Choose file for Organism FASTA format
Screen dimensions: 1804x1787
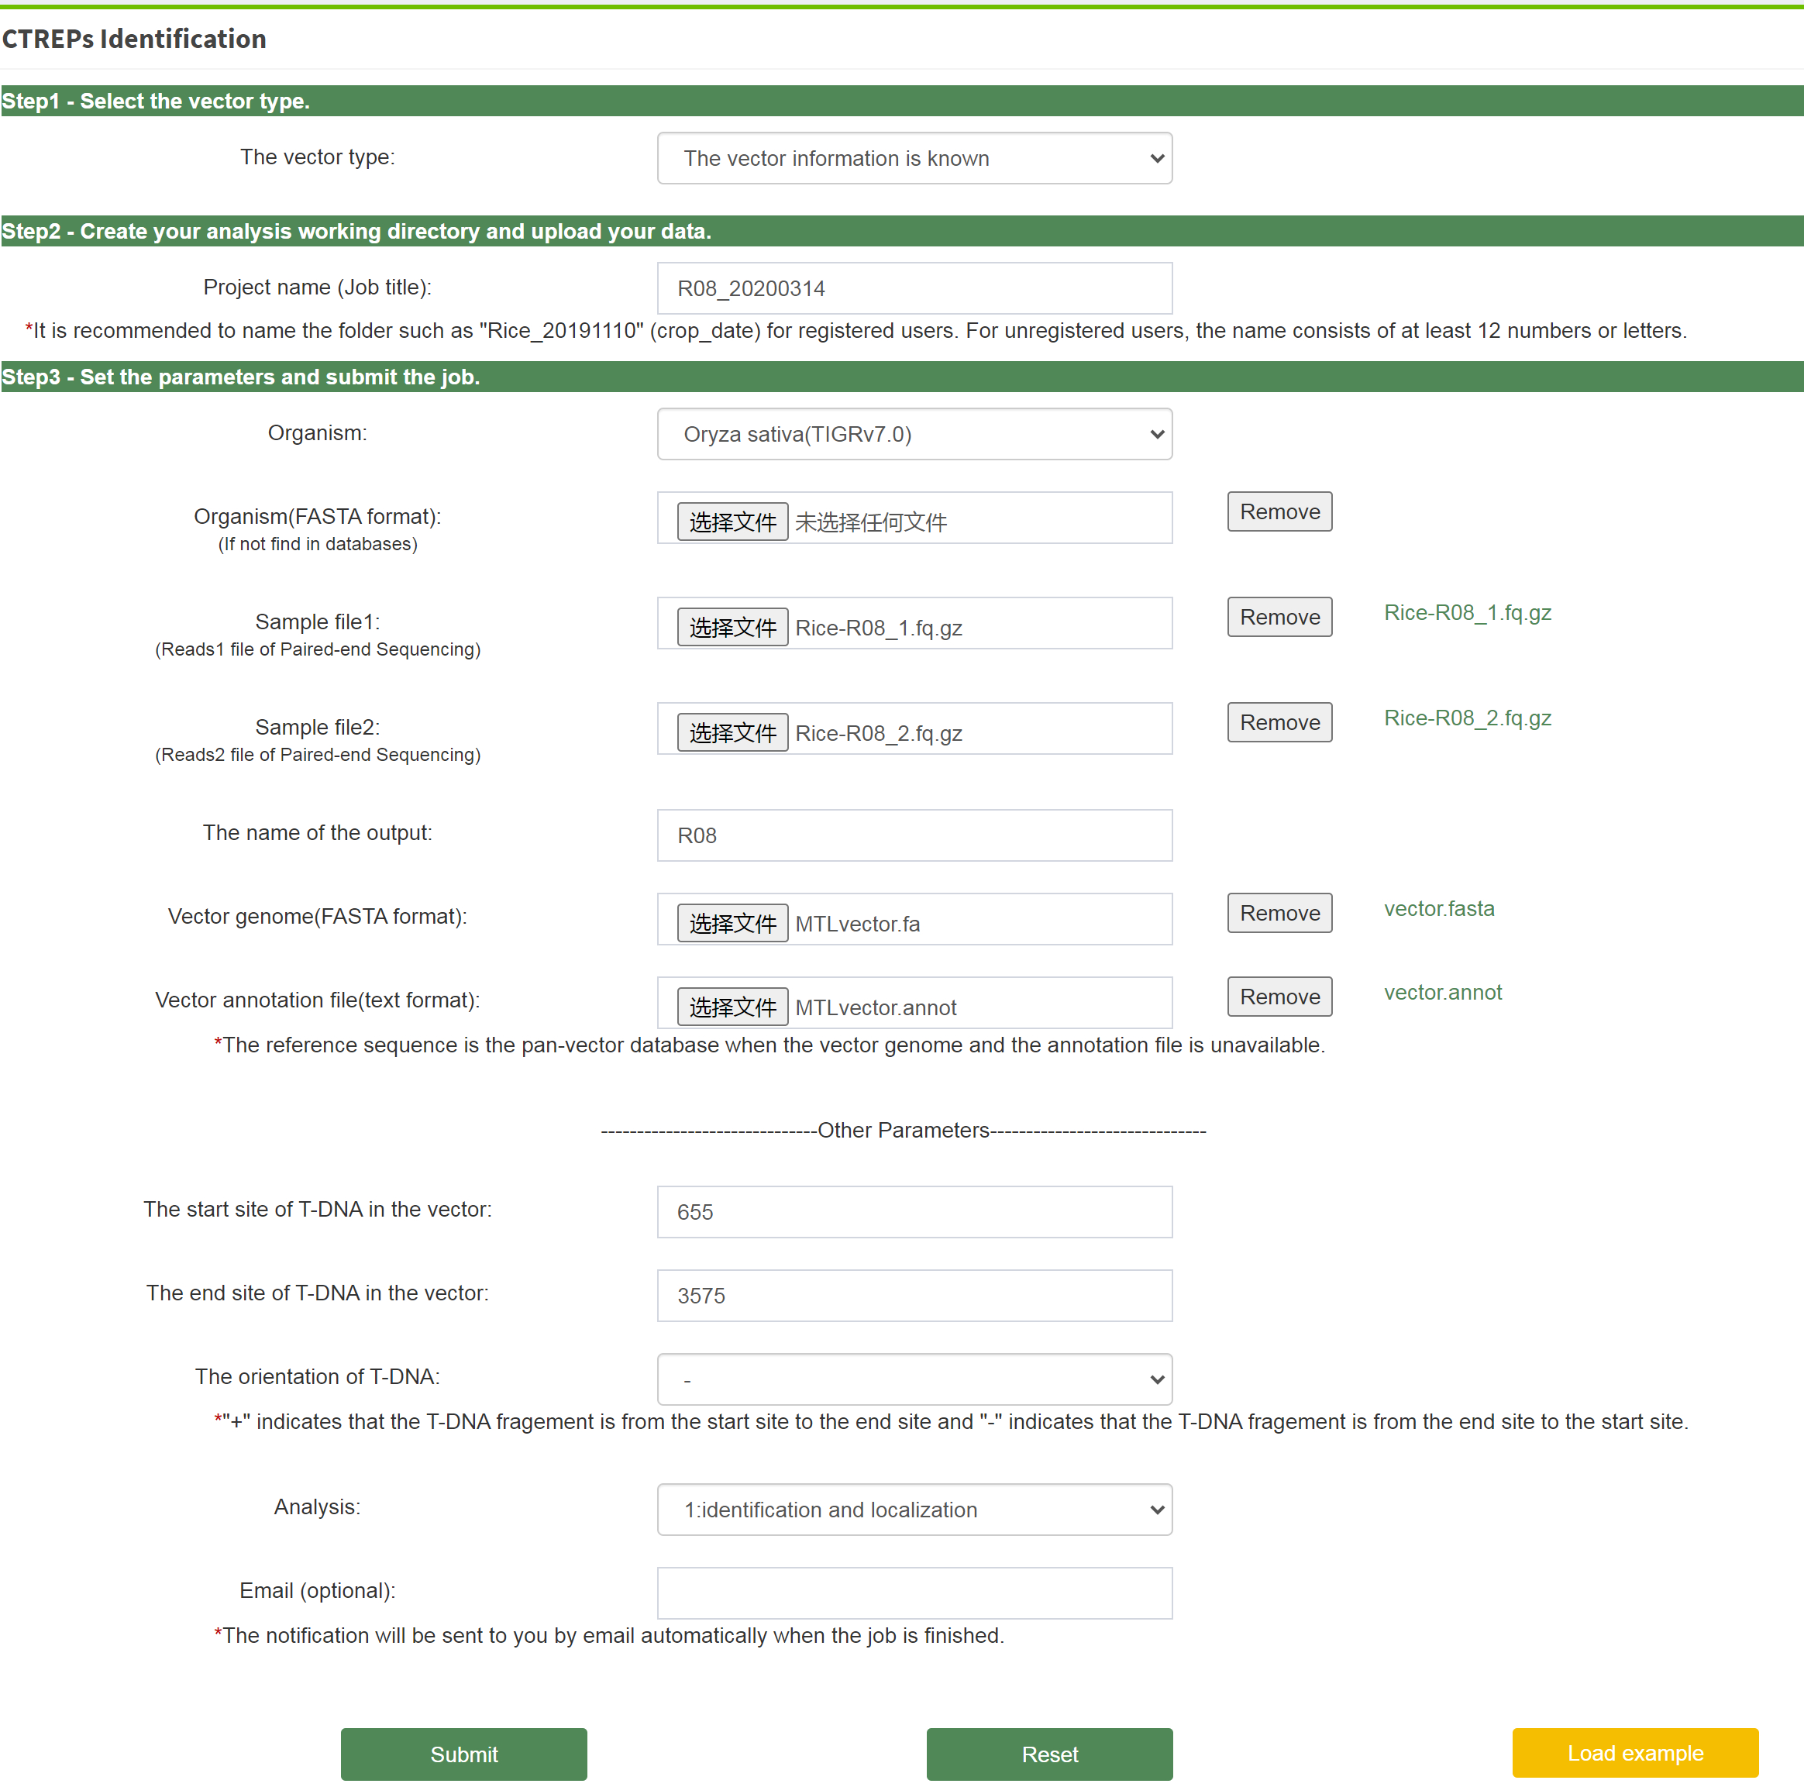[732, 522]
